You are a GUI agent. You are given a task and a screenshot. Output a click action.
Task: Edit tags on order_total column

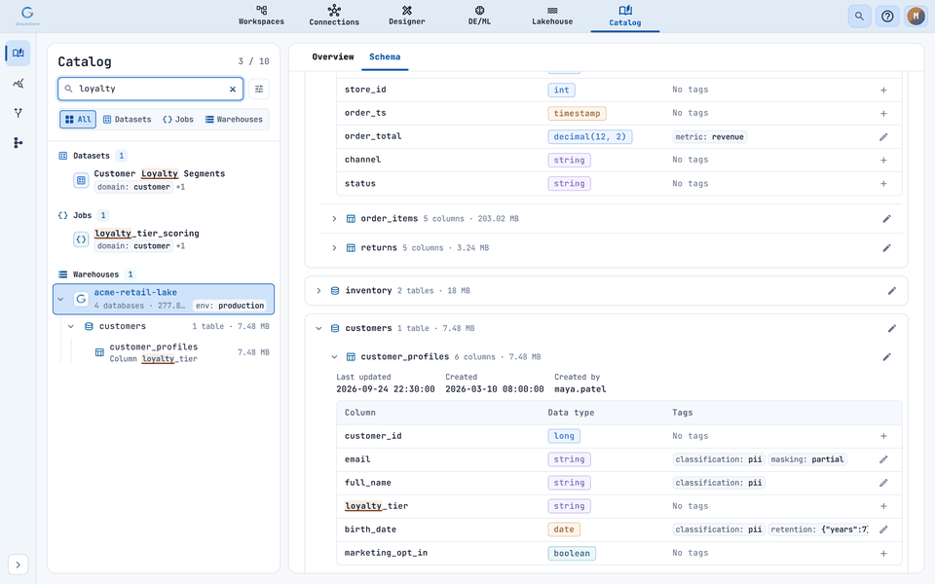tap(883, 136)
